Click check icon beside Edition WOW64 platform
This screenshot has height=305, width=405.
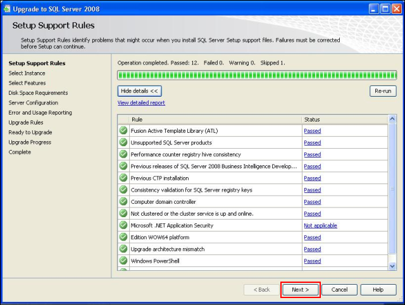tap(123, 237)
